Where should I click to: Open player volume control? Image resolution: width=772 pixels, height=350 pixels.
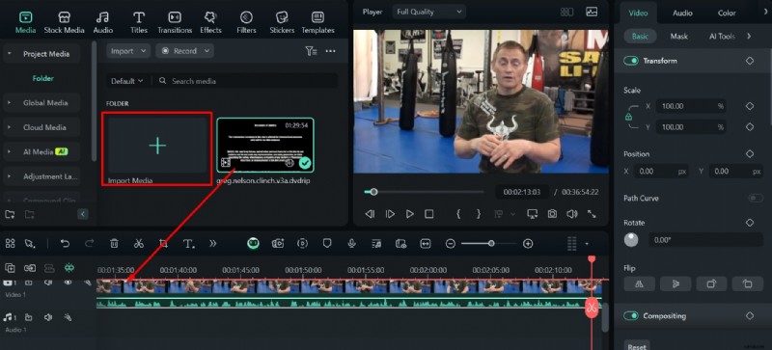(x=571, y=214)
